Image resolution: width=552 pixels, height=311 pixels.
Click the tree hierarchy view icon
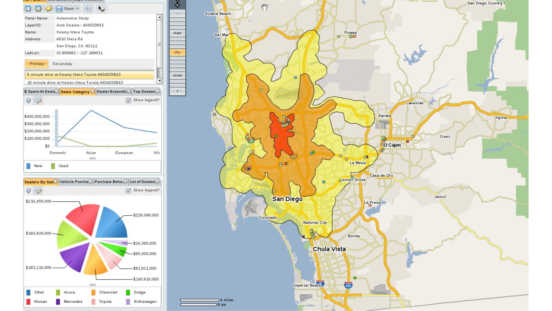coord(88,9)
